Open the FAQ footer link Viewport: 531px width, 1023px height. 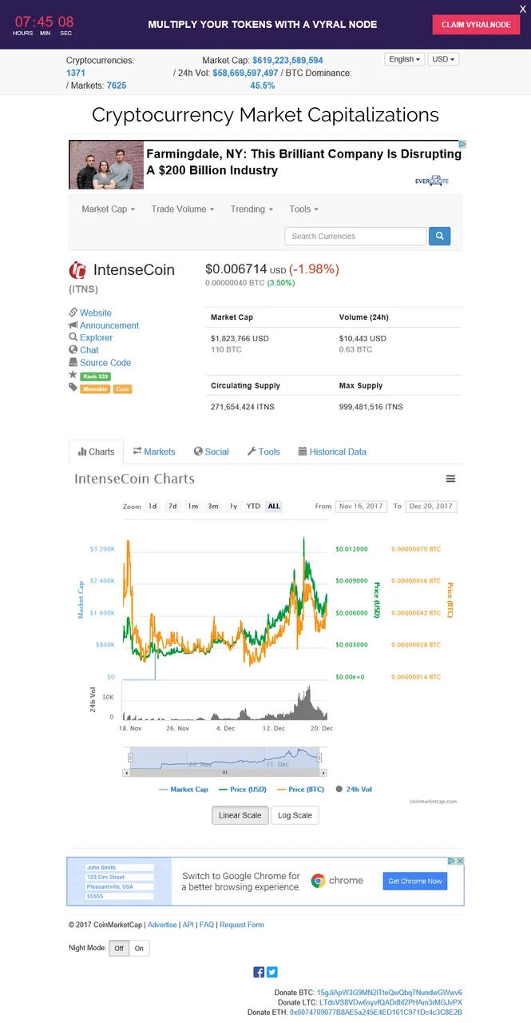pyautogui.click(x=207, y=925)
